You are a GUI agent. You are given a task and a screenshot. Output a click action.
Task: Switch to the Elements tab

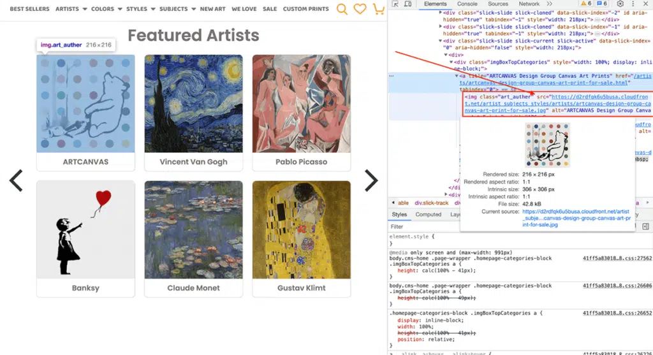(435, 4)
